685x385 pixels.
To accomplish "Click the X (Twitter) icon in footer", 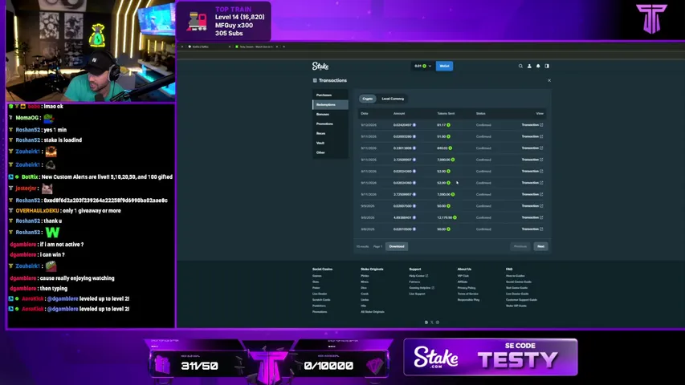I will tap(431, 322).
